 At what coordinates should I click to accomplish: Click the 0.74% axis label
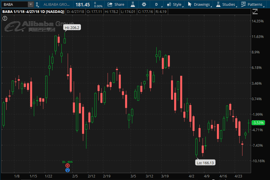coord(257,99)
